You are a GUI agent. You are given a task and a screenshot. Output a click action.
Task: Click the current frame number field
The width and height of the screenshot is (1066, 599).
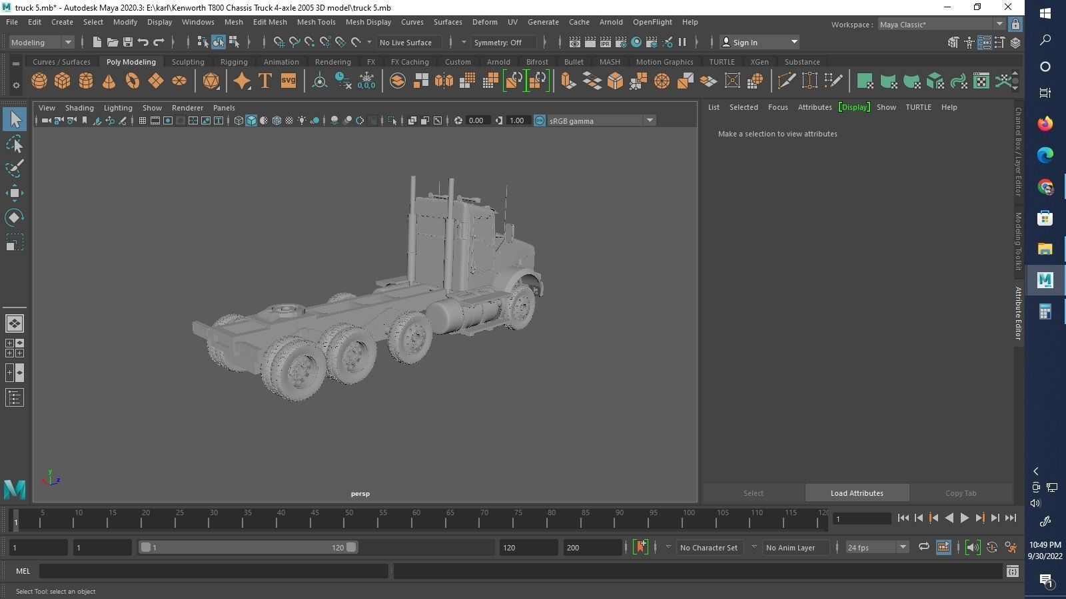862,518
